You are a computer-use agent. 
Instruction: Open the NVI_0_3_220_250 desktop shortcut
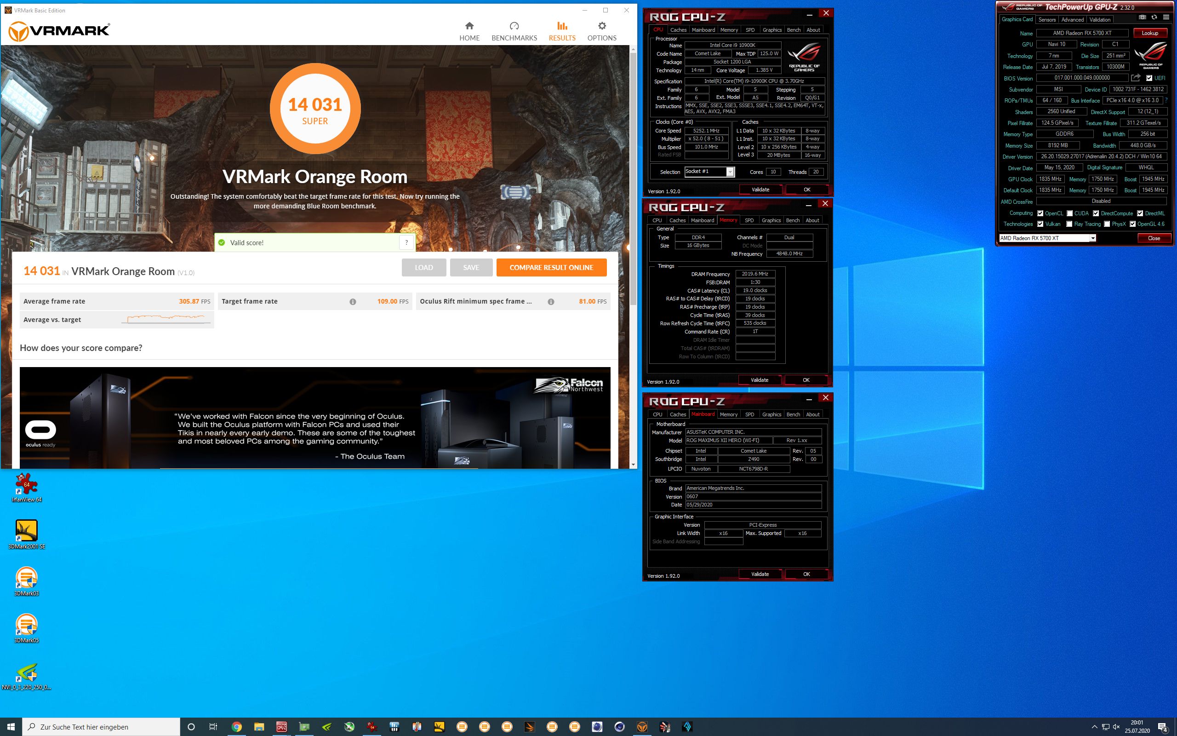point(26,676)
